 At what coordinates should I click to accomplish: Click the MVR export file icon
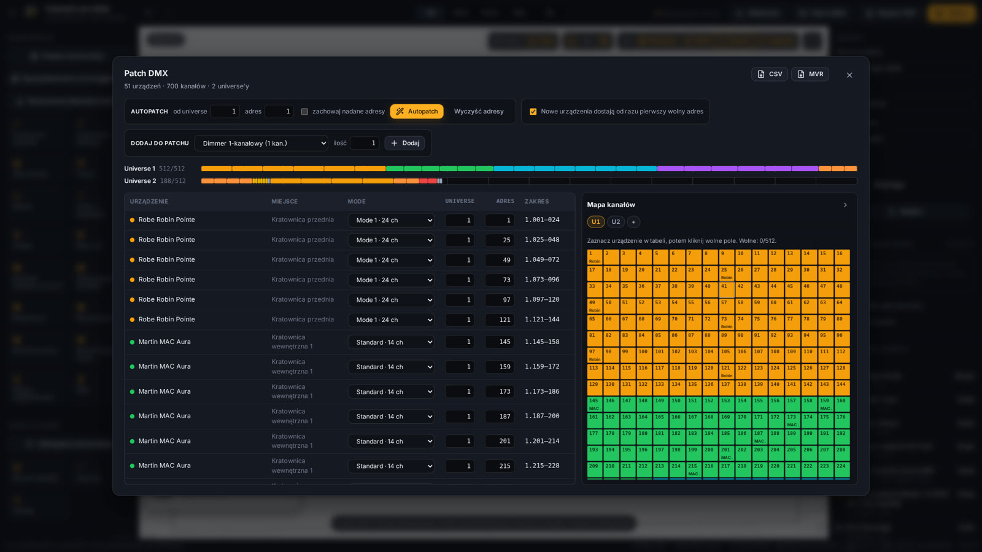point(801,74)
